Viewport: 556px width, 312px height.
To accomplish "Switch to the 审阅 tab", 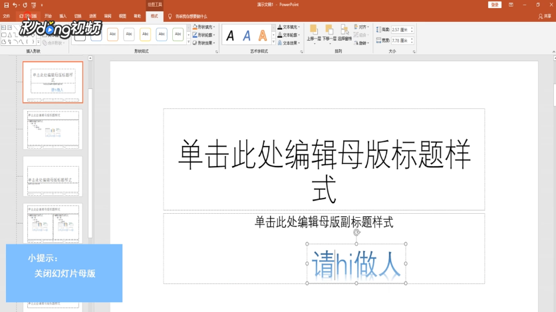I will [x=108, y=17].
